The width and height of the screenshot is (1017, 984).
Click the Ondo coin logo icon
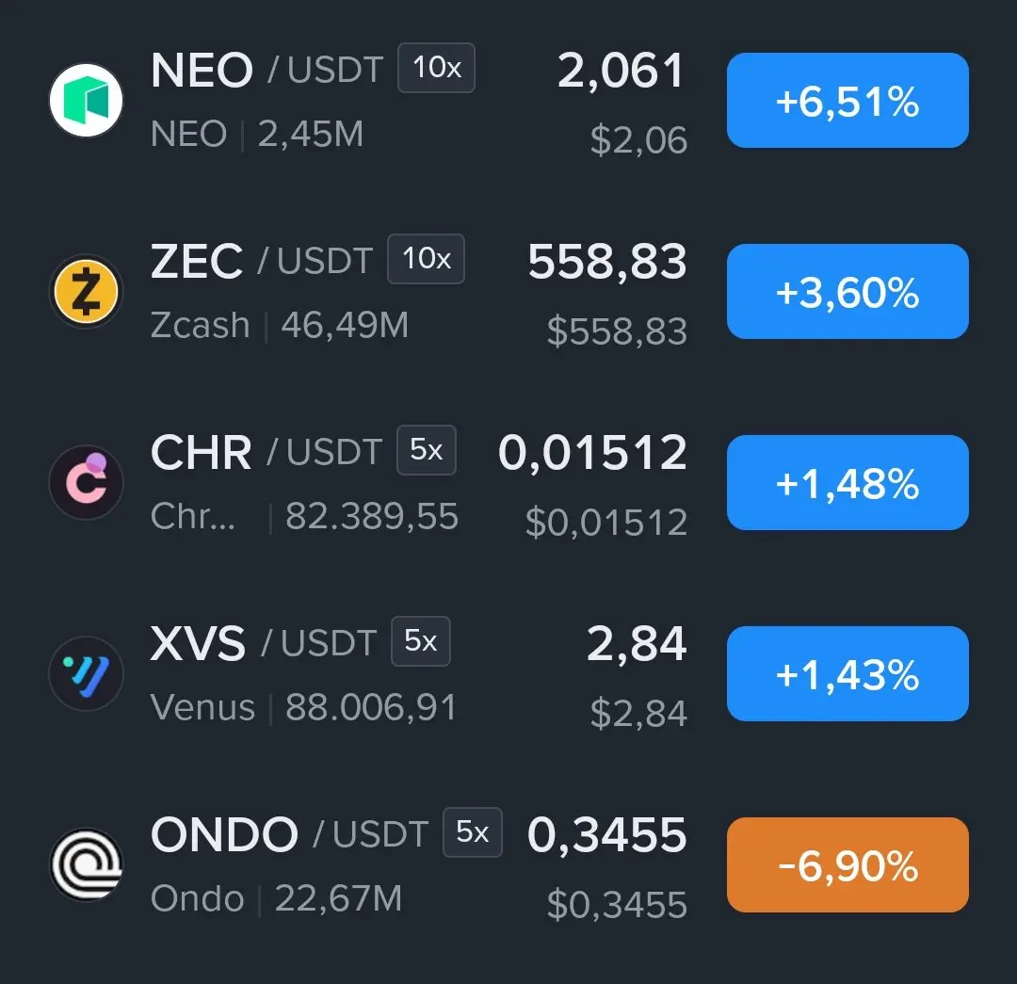click(87, 864)
